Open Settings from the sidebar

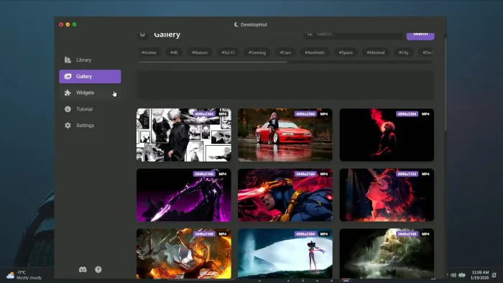(x=90, y=125)
